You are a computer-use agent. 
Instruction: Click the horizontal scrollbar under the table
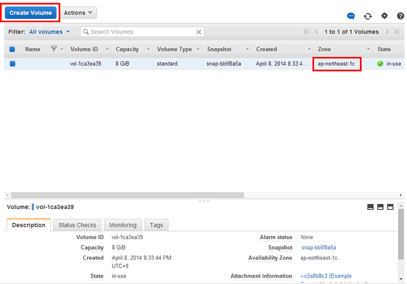[127, 195]
